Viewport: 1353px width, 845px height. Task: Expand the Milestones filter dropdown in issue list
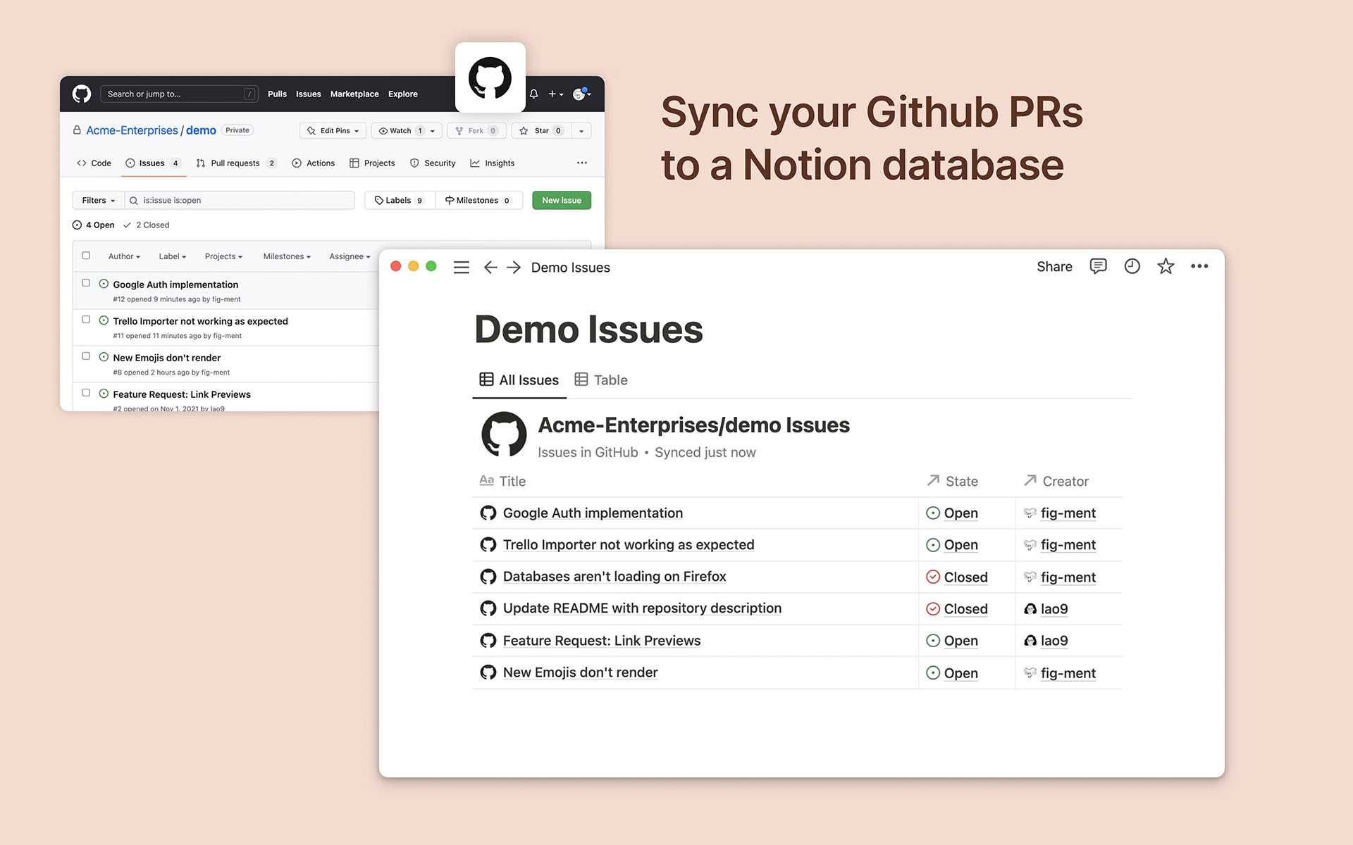coord(287,256)
